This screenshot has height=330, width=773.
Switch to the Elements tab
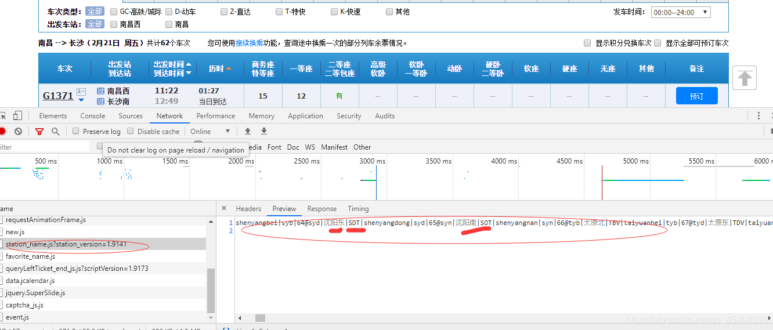(x=53, y=116)
